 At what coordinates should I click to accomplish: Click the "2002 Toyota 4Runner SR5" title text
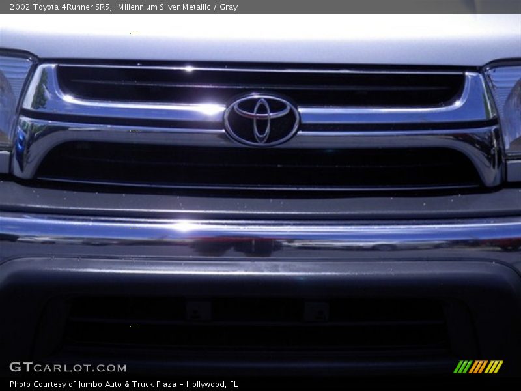pyautogui.click(x=60, y=7)
